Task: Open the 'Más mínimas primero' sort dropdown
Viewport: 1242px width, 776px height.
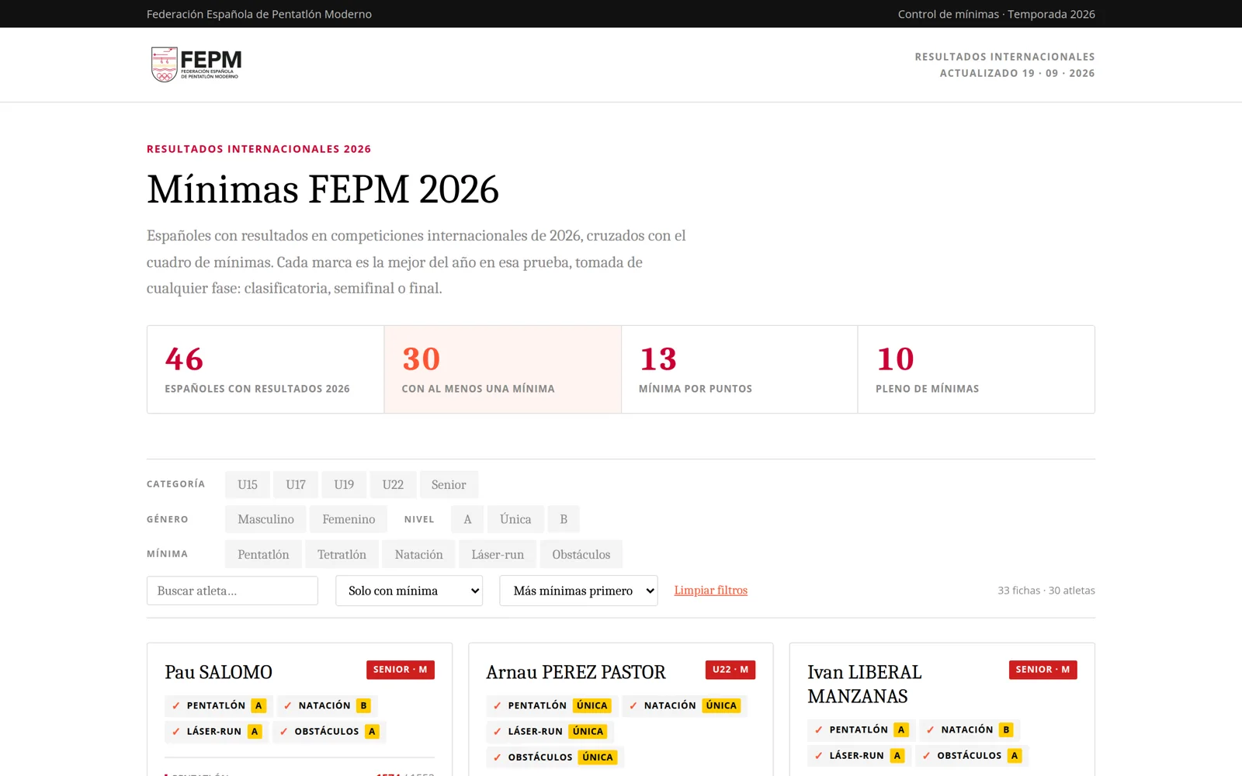Action: [578, 591]
